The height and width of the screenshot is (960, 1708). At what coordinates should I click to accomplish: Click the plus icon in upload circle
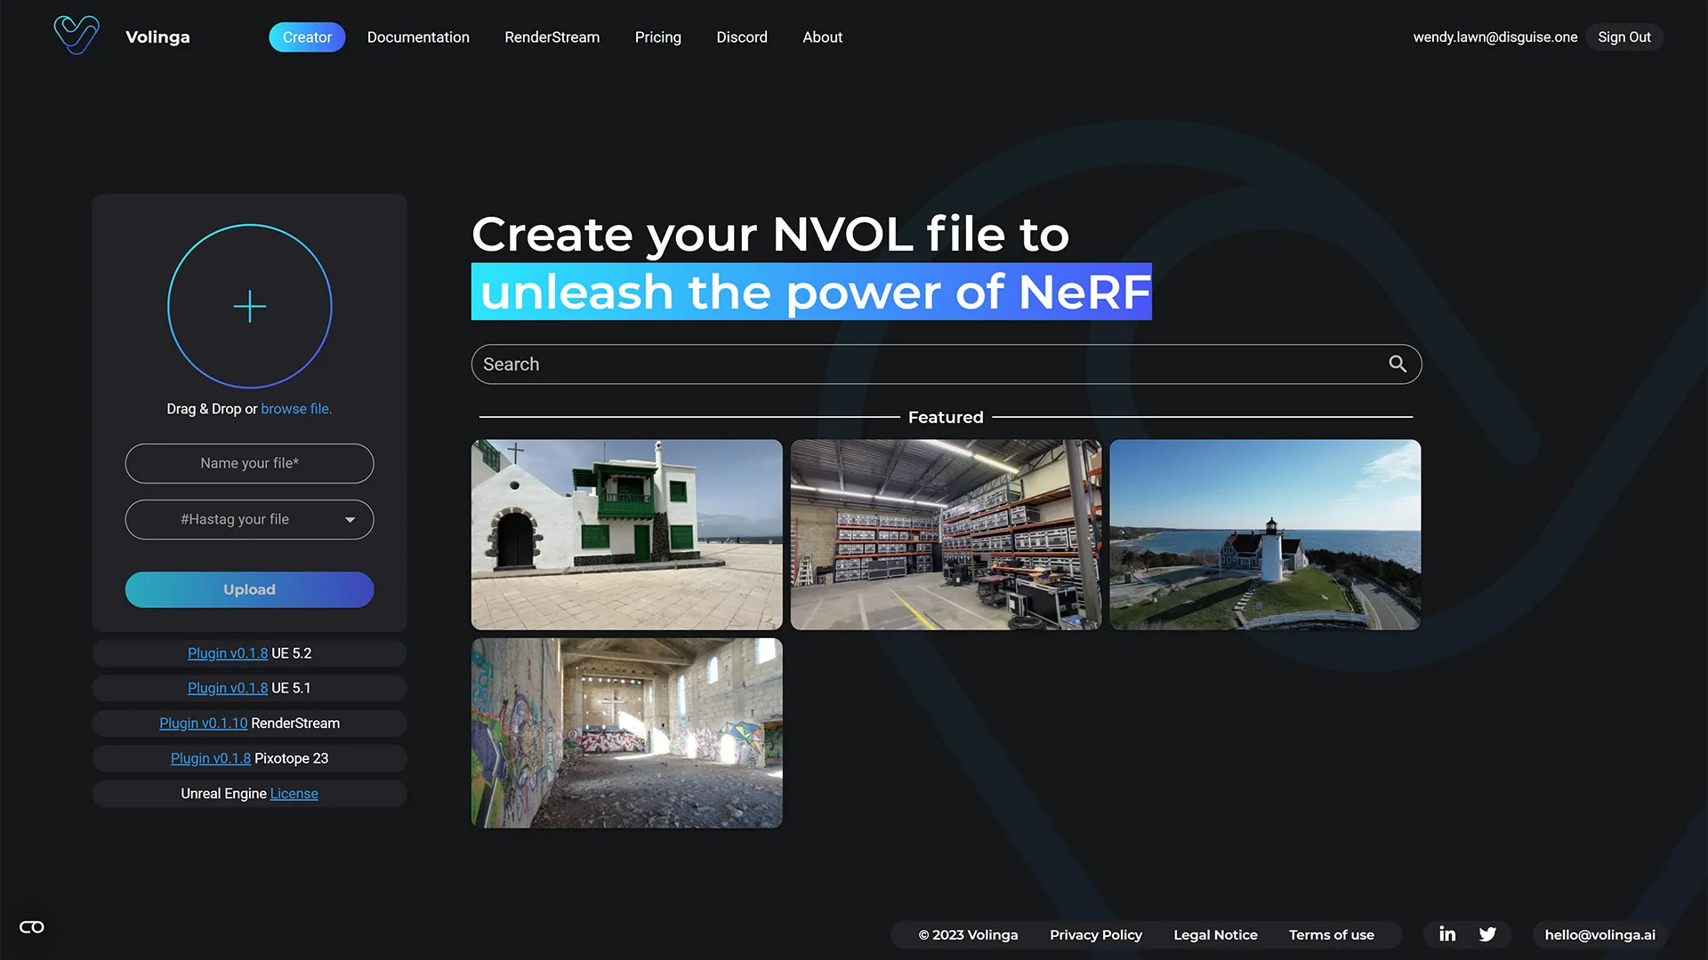pyautogui.click(x=250, y=307)
